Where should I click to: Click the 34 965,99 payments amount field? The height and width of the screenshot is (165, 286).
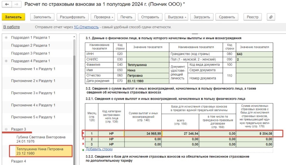(x=143, y=133)
